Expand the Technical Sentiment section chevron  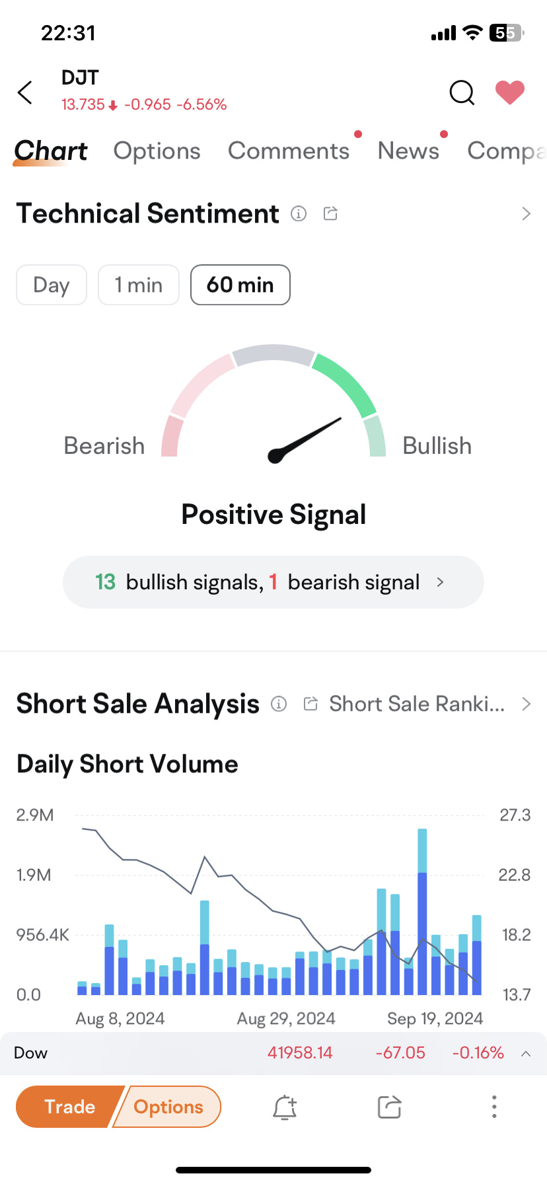[x=526, y=213]
